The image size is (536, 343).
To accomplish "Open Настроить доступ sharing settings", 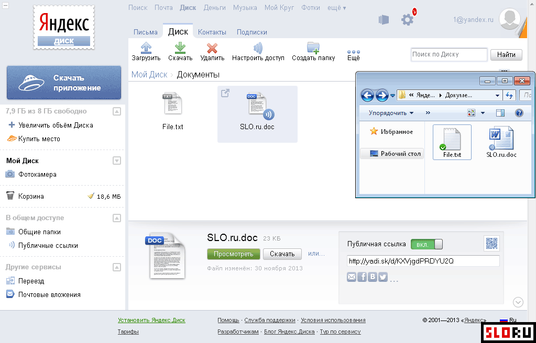I will 258,49.
